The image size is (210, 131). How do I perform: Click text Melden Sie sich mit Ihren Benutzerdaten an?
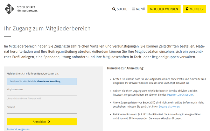pos(33,74)
